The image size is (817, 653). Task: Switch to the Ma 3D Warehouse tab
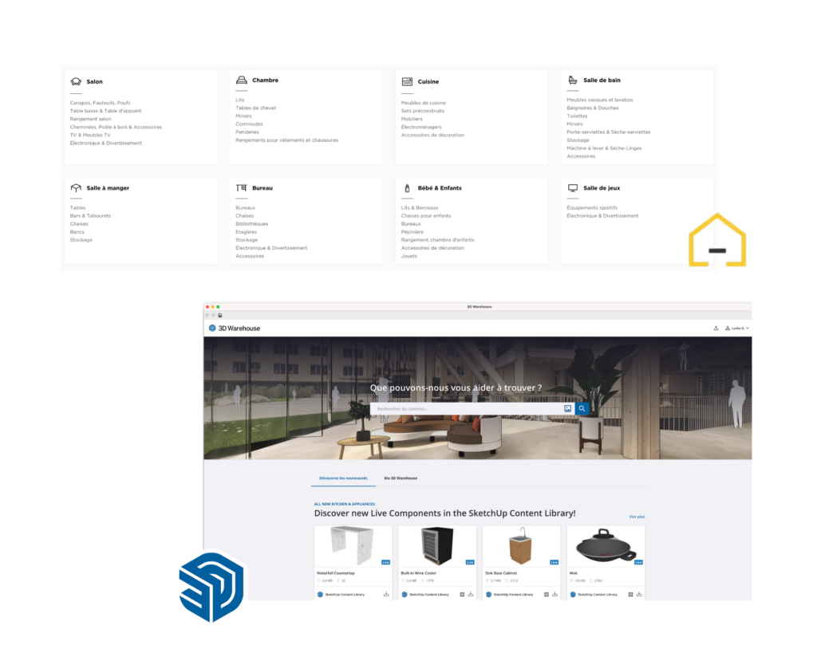pos(401,478)
